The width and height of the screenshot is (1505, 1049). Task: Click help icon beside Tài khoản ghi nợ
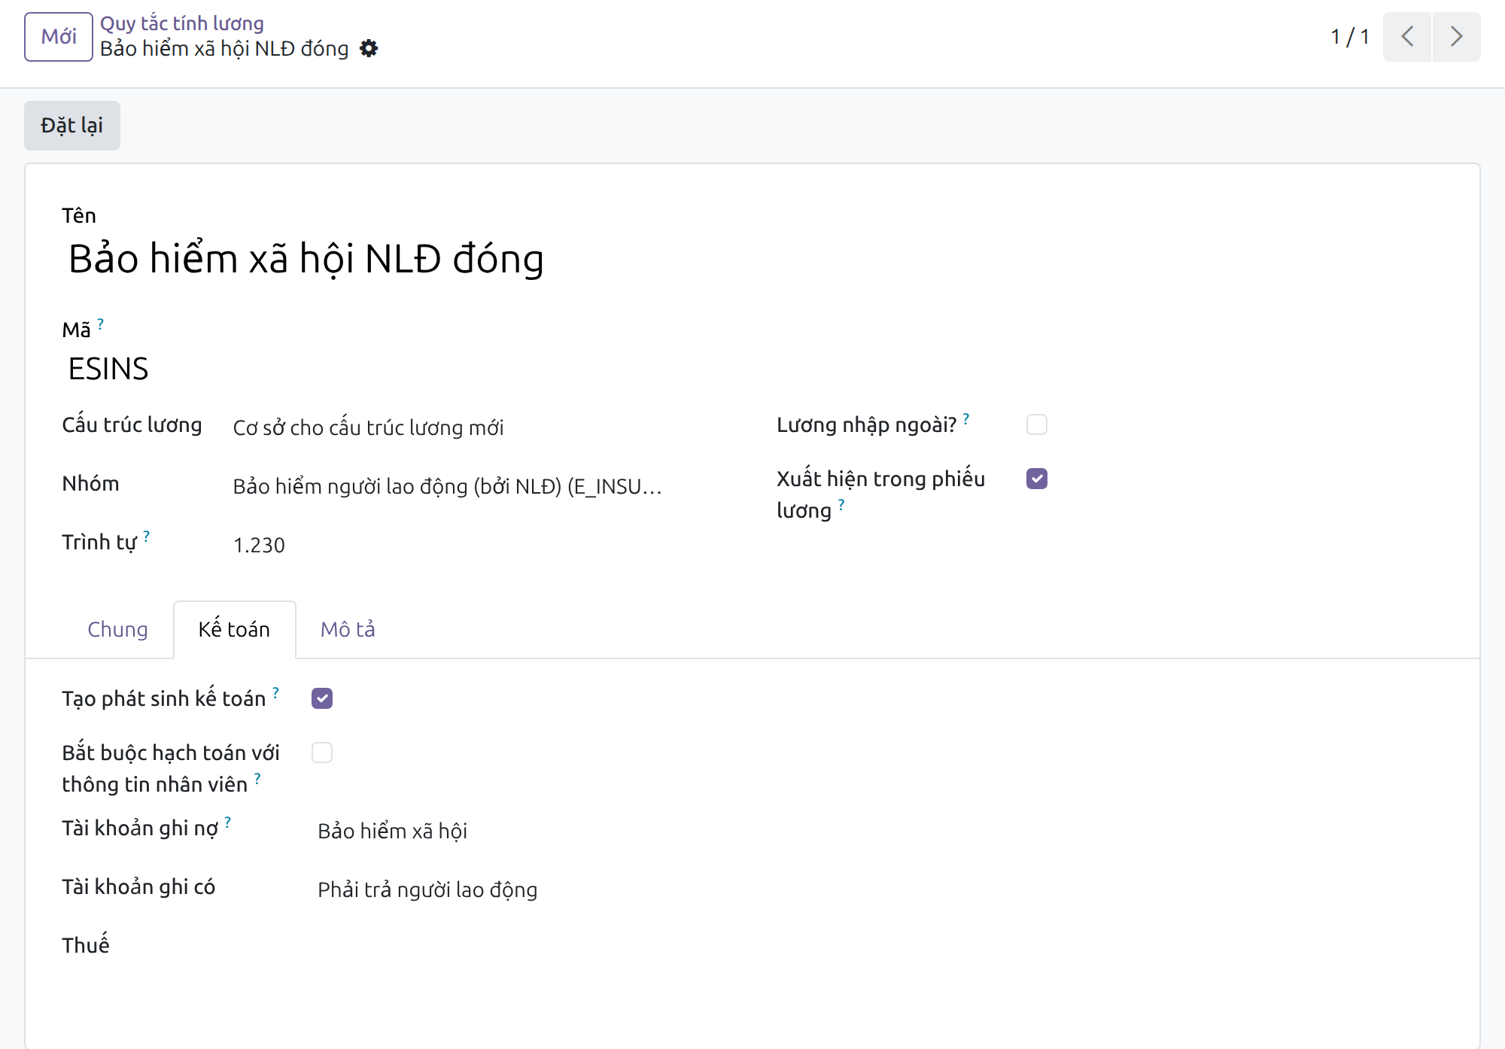tap(228, 822)
